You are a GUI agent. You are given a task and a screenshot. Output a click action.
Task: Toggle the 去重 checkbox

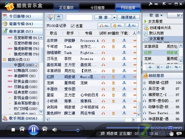[x=72, y=26]
